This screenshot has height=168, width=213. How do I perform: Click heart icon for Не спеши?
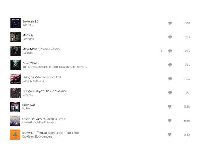(x=170, y=107)
